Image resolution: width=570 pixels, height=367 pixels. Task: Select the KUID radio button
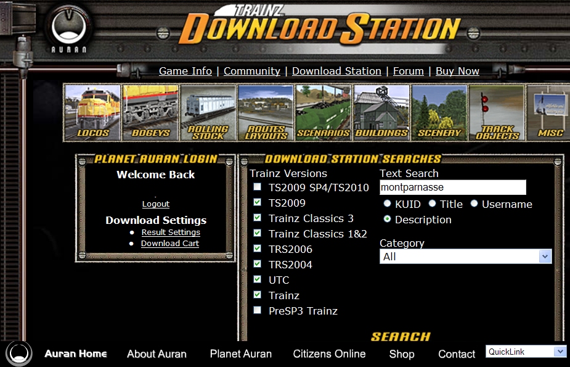click(387, 204)
